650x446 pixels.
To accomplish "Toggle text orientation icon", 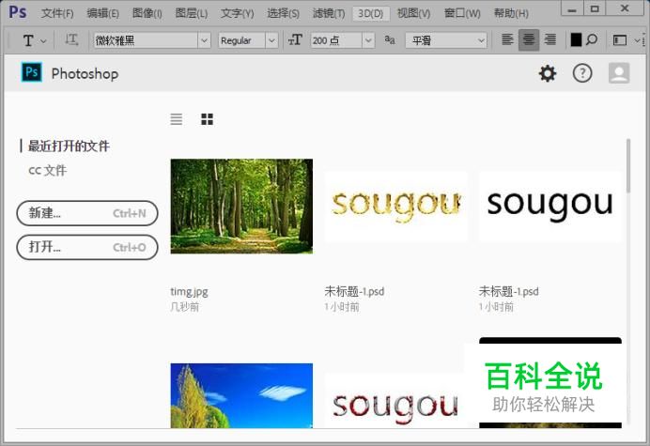I will (71, 40).
